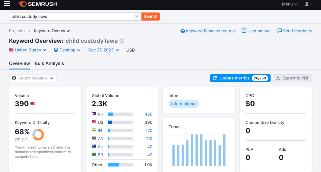Screen dimensions: 321x172
Task: Click the Philippines flag icon
Action: click(94, 114)
